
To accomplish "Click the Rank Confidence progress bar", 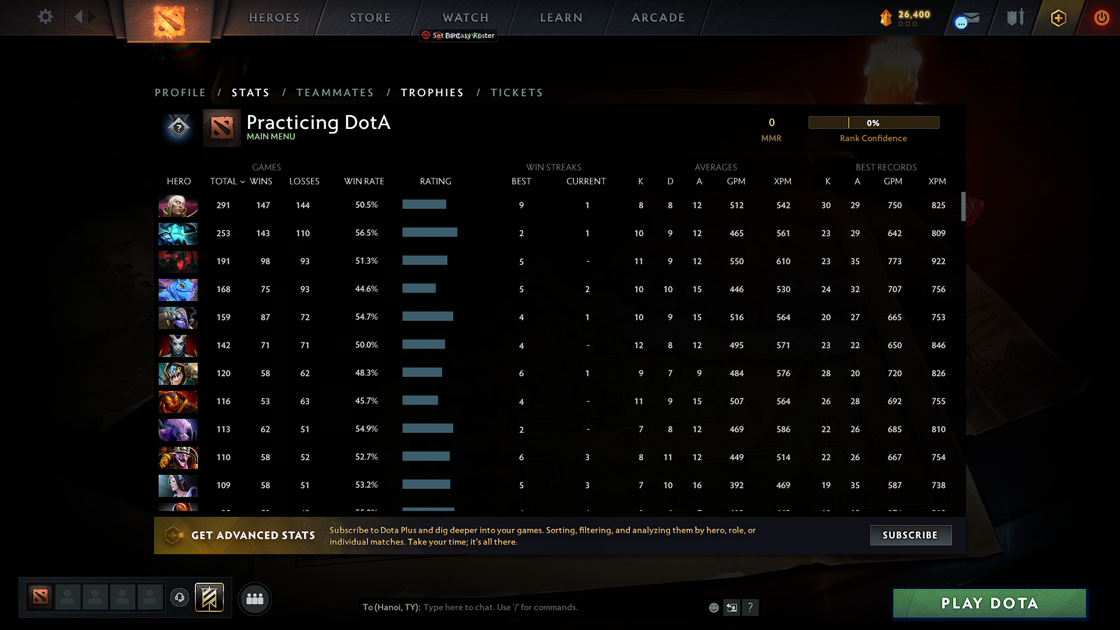I will [x=874, y=123].
